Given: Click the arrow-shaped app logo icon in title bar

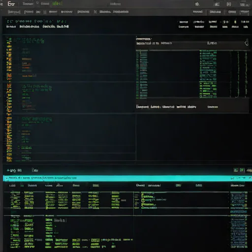Looking at the screenshot, I should [x=11, y=4].
